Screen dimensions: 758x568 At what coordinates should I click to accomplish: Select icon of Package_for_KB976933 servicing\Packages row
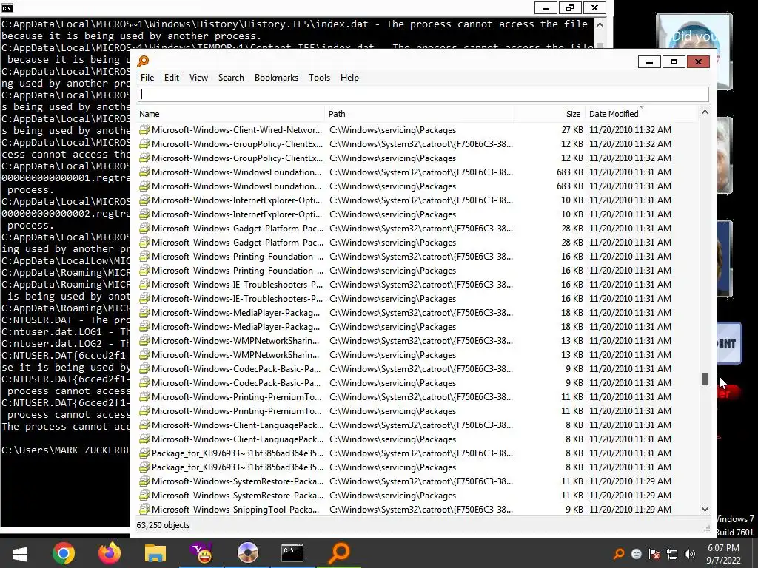click(144, 467)
